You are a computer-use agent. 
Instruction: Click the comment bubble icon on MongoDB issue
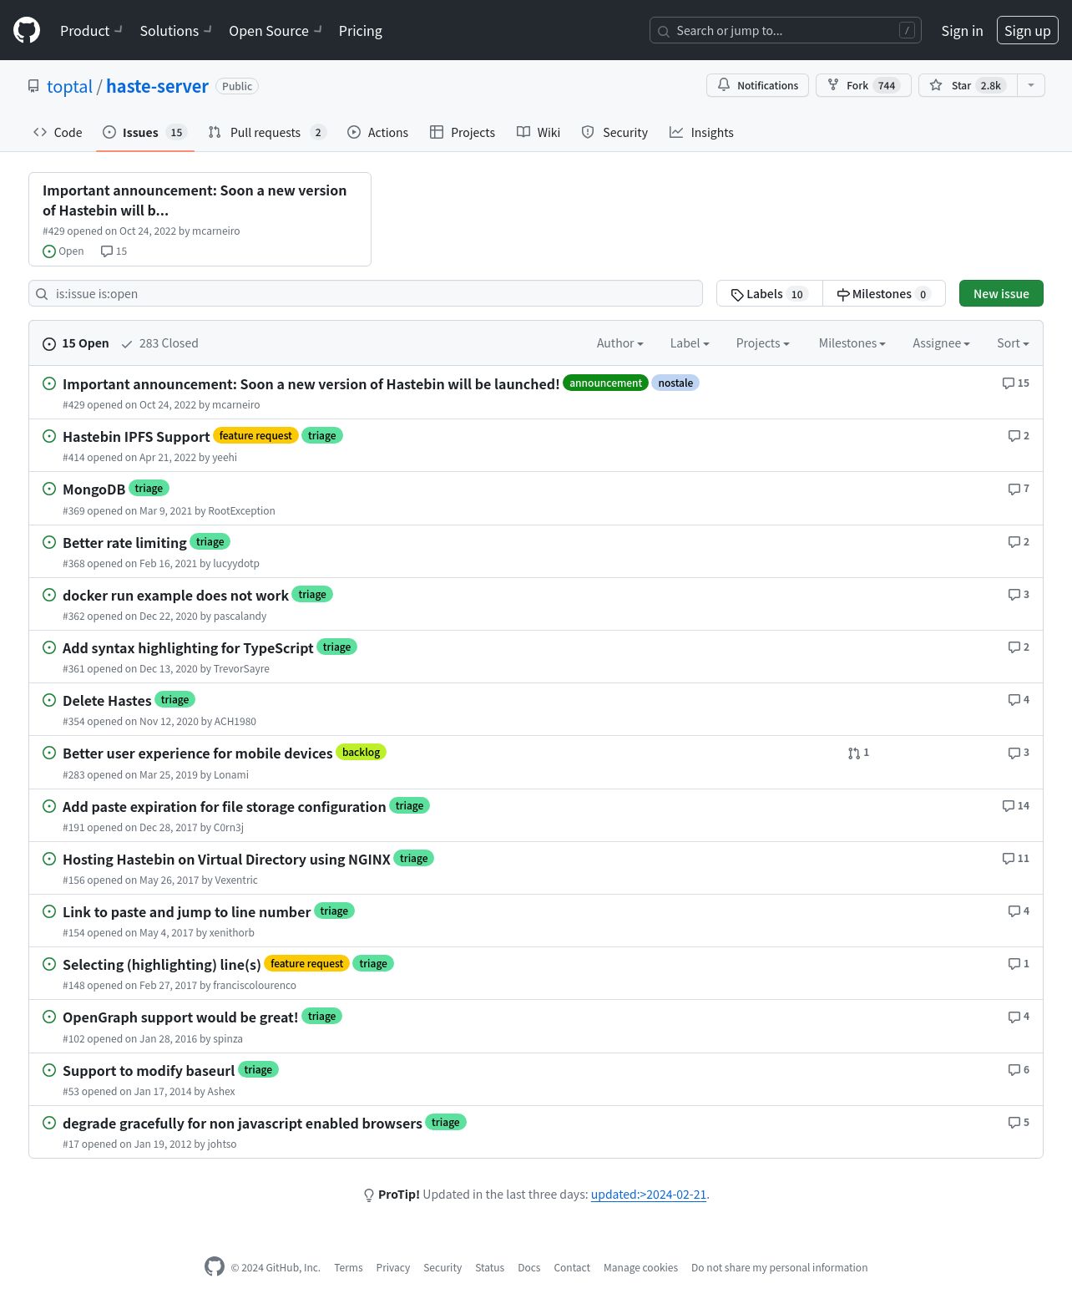(x=1014, y=489)
